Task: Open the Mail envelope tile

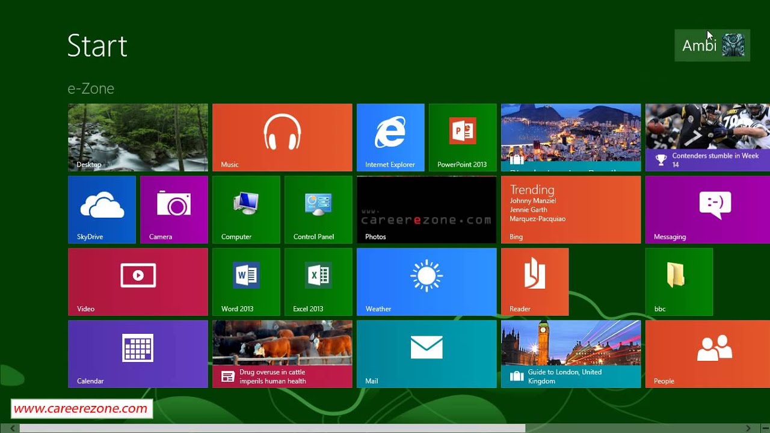Action: [x=427, y=354]
